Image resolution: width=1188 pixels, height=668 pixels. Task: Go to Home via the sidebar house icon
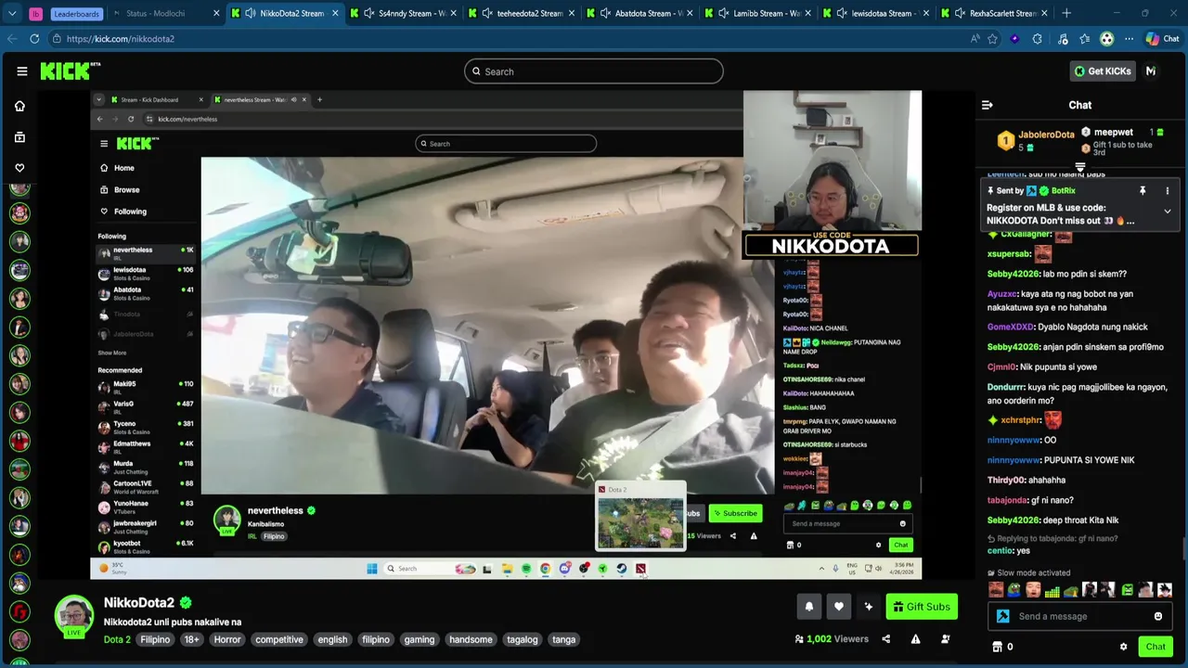19,106
